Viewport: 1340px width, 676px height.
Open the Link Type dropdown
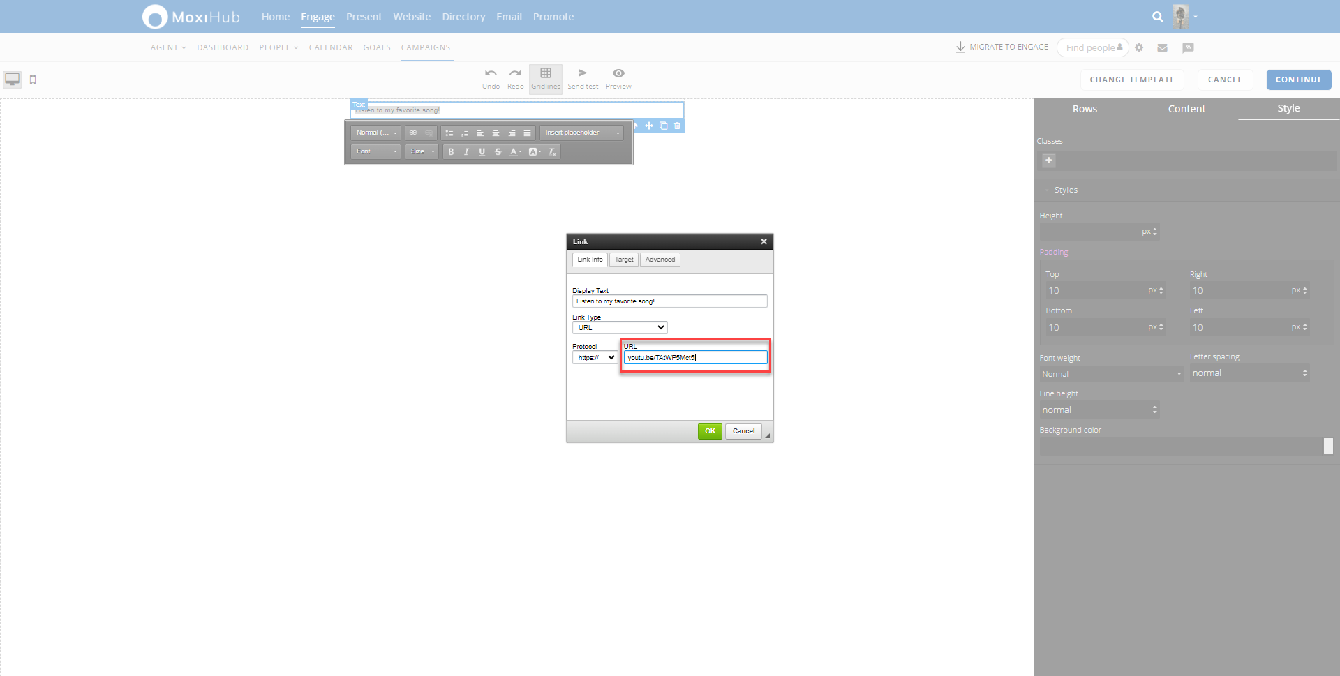620,327
